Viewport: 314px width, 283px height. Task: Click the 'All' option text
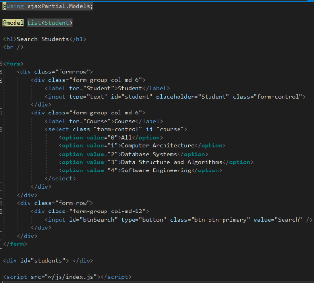(x=126, y=138)
